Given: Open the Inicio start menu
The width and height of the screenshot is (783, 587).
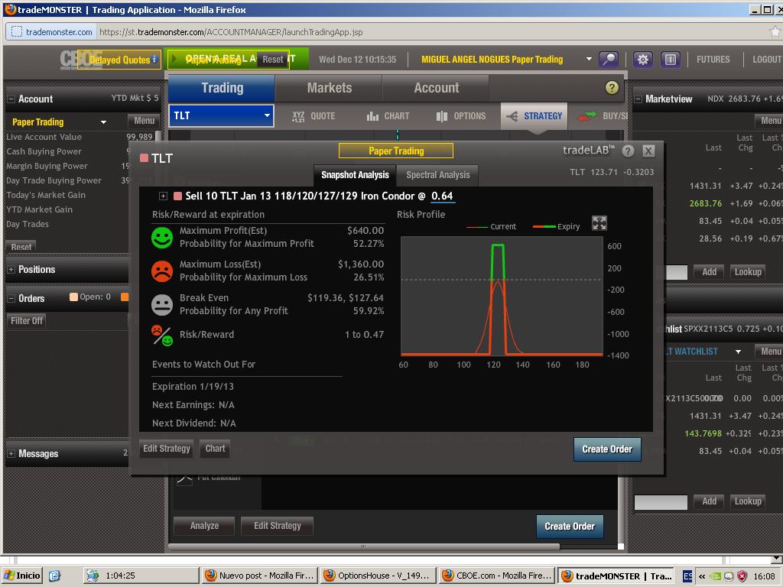Looking at the screenshot, I should click(x=22, y=576).
